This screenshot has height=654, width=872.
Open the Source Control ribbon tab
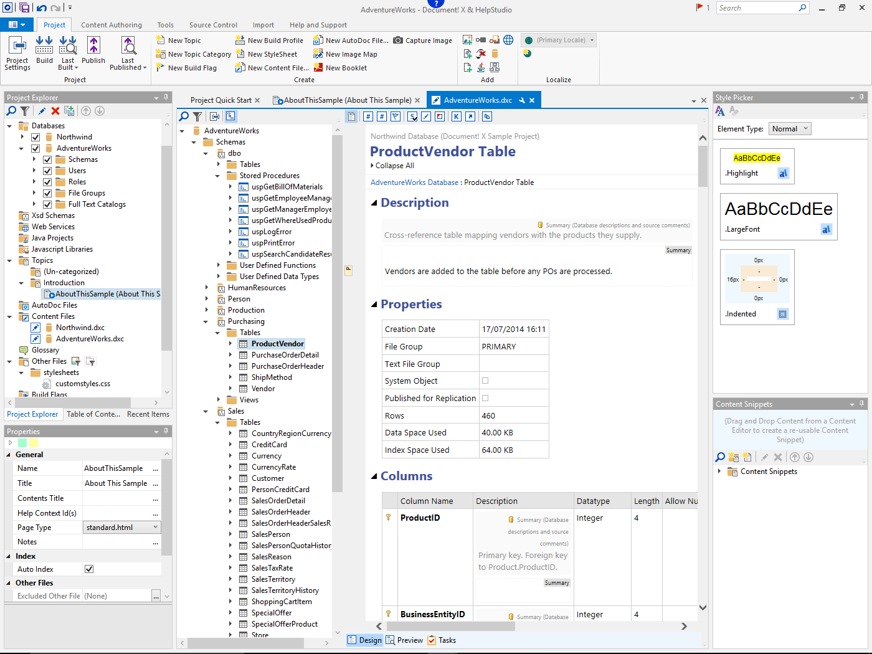213,25
